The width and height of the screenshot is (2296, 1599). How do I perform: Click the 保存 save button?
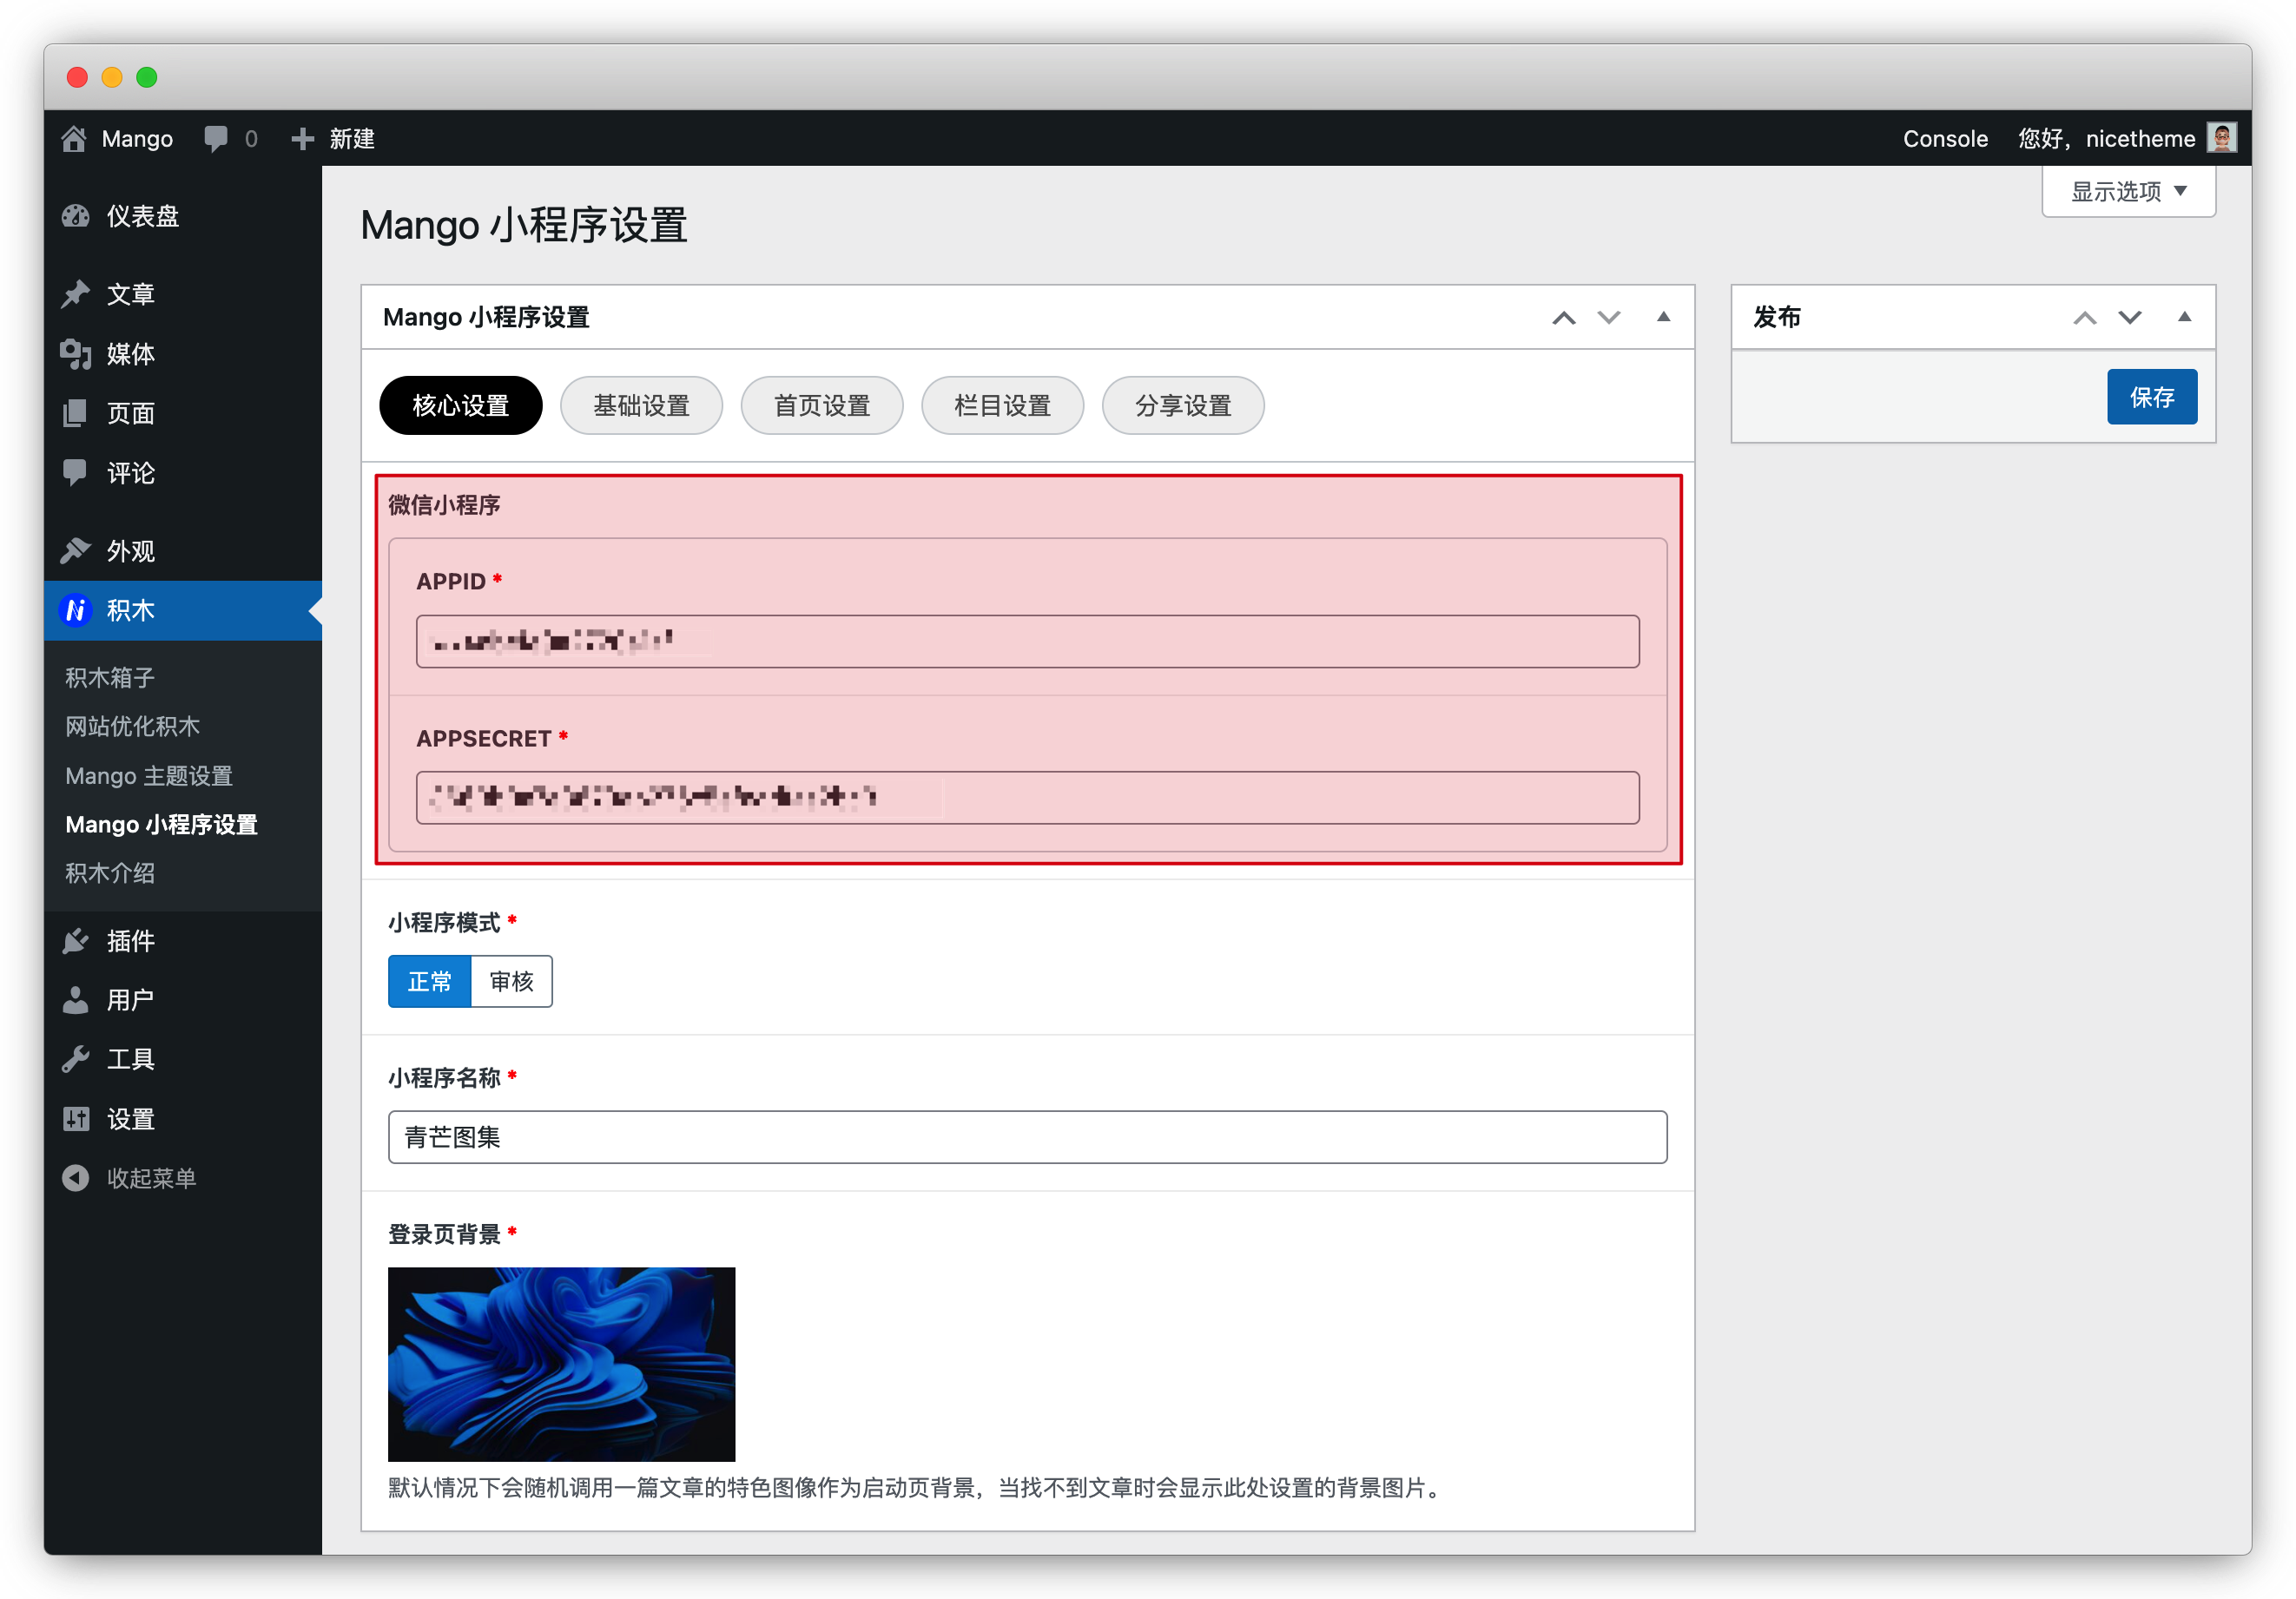click(2152, 397)
